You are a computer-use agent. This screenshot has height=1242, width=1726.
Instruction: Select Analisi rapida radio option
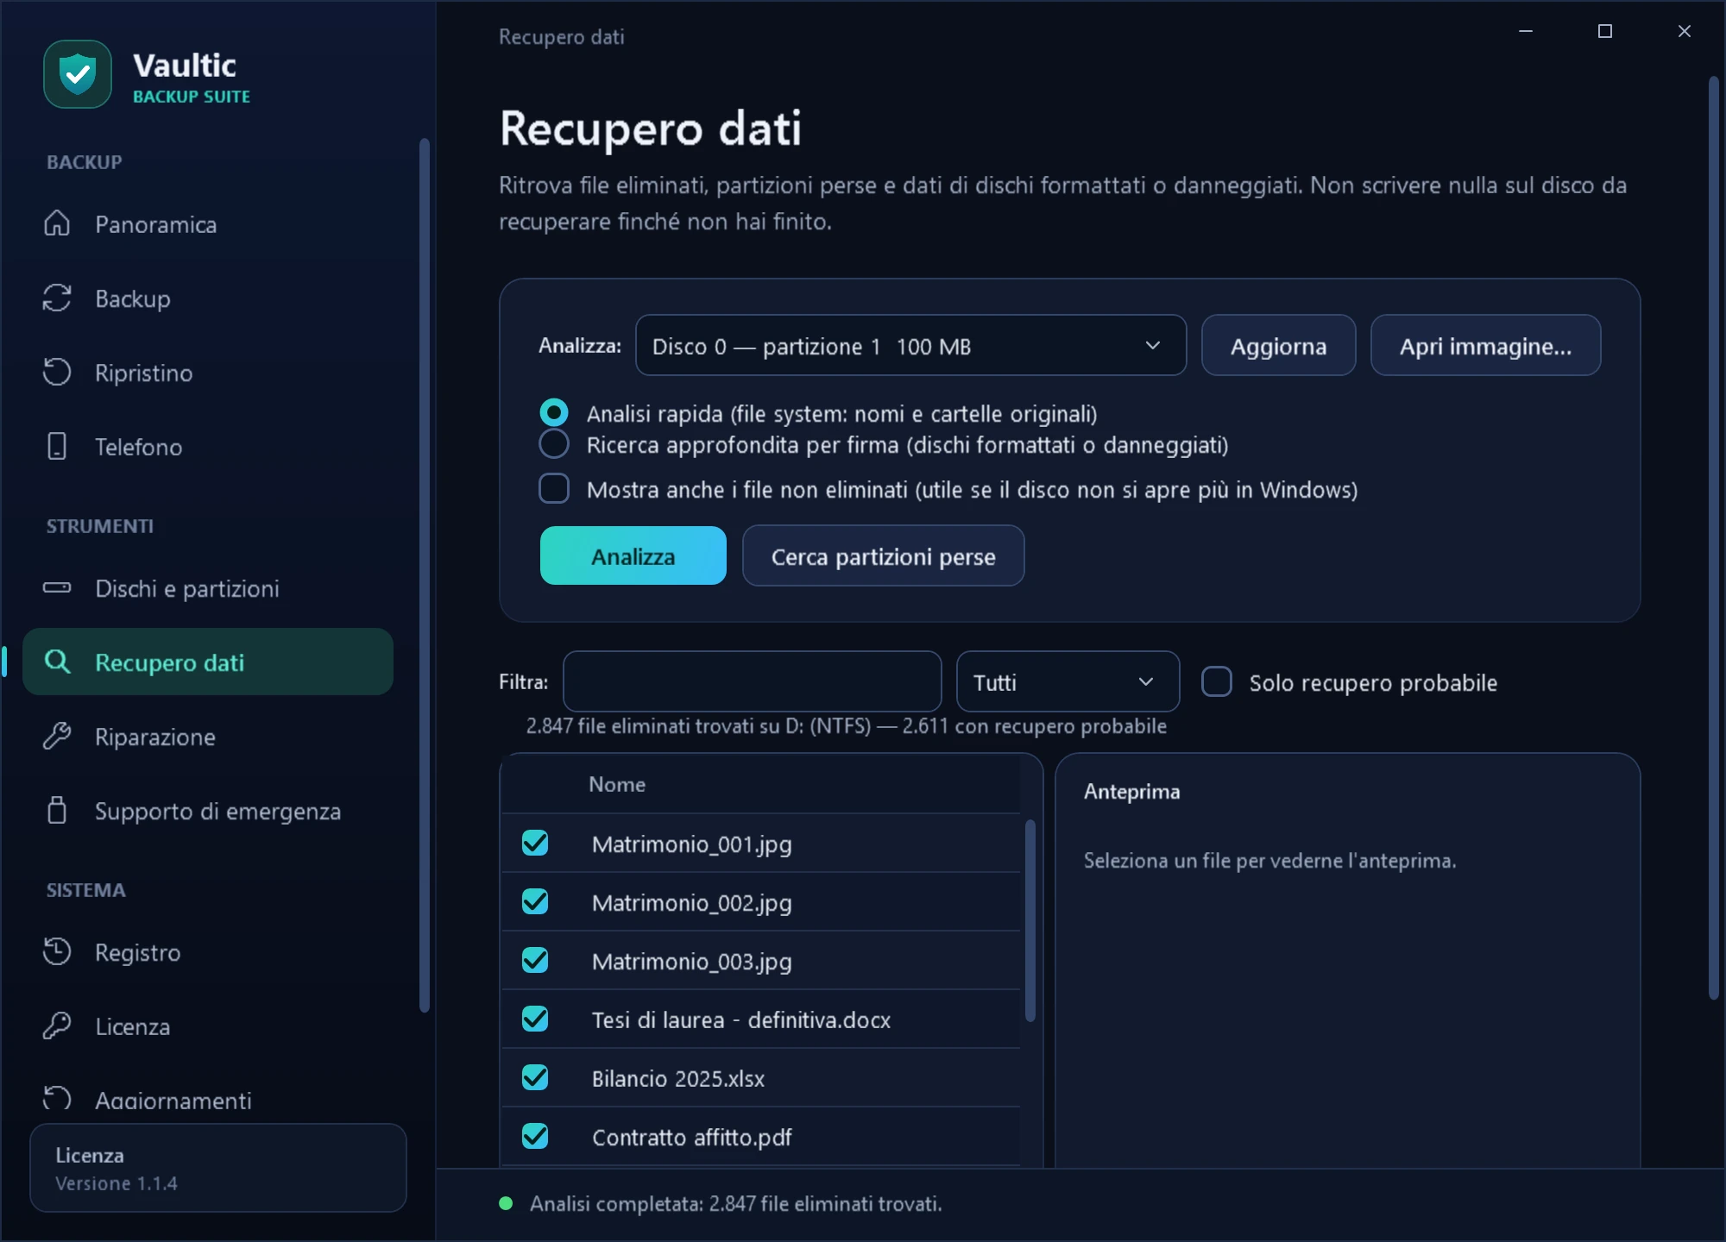coord(554,412)
